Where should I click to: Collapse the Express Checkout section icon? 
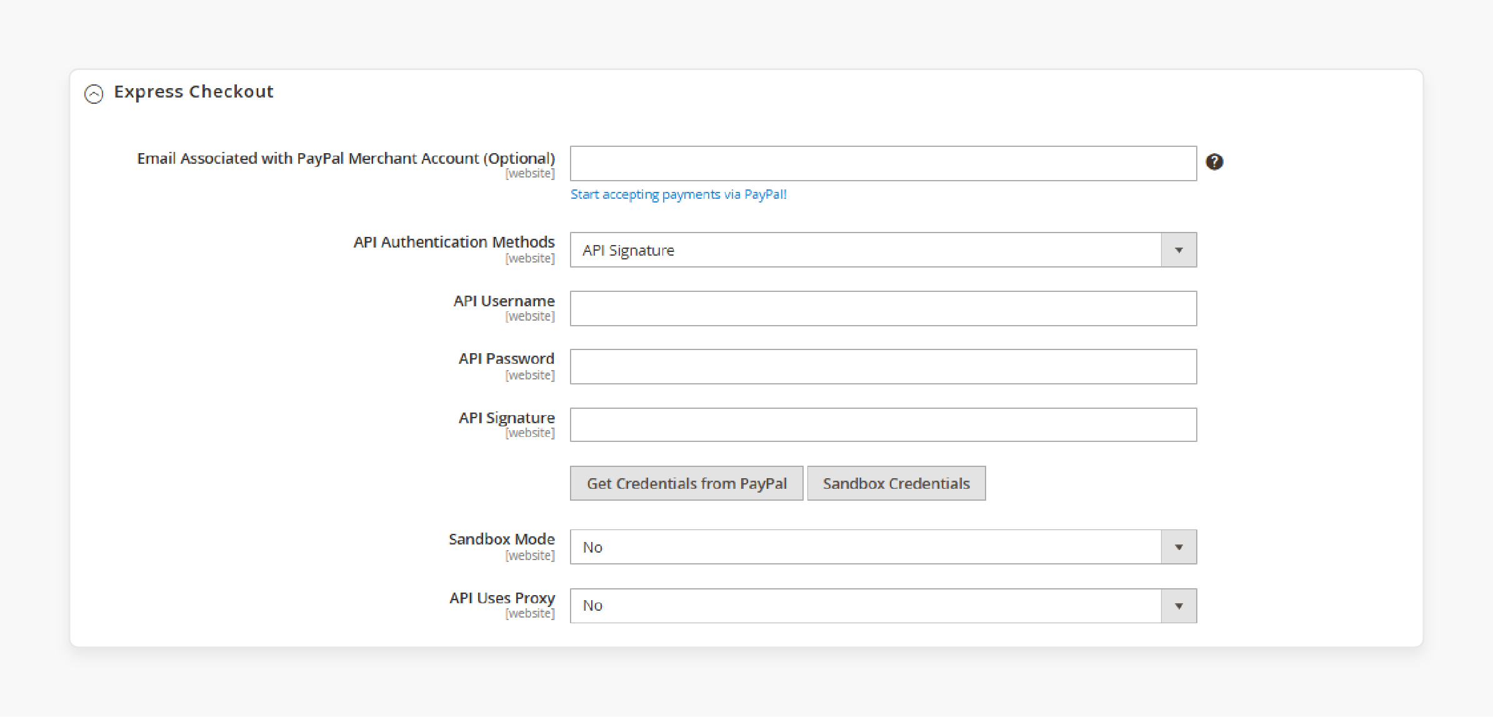click(94, 94)
